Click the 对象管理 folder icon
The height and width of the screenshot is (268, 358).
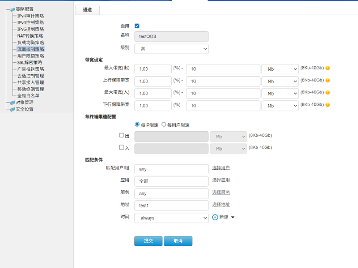coord(12,103)
